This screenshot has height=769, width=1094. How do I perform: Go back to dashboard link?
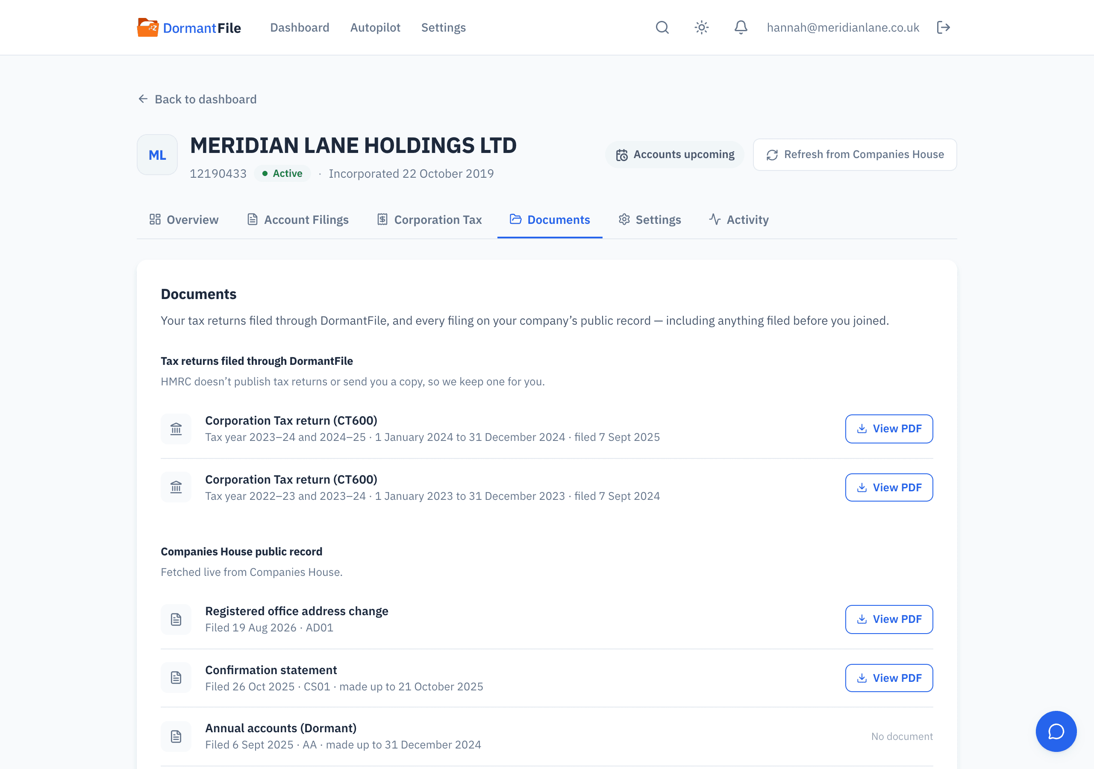(x=197, y=99)
